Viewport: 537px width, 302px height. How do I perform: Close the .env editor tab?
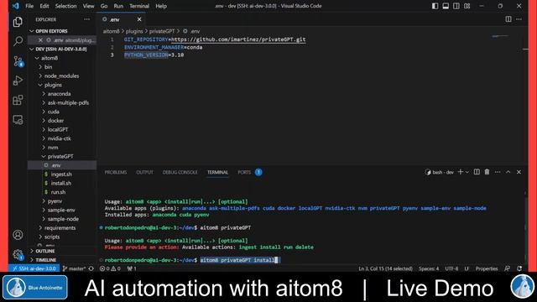tap(139, 19)
